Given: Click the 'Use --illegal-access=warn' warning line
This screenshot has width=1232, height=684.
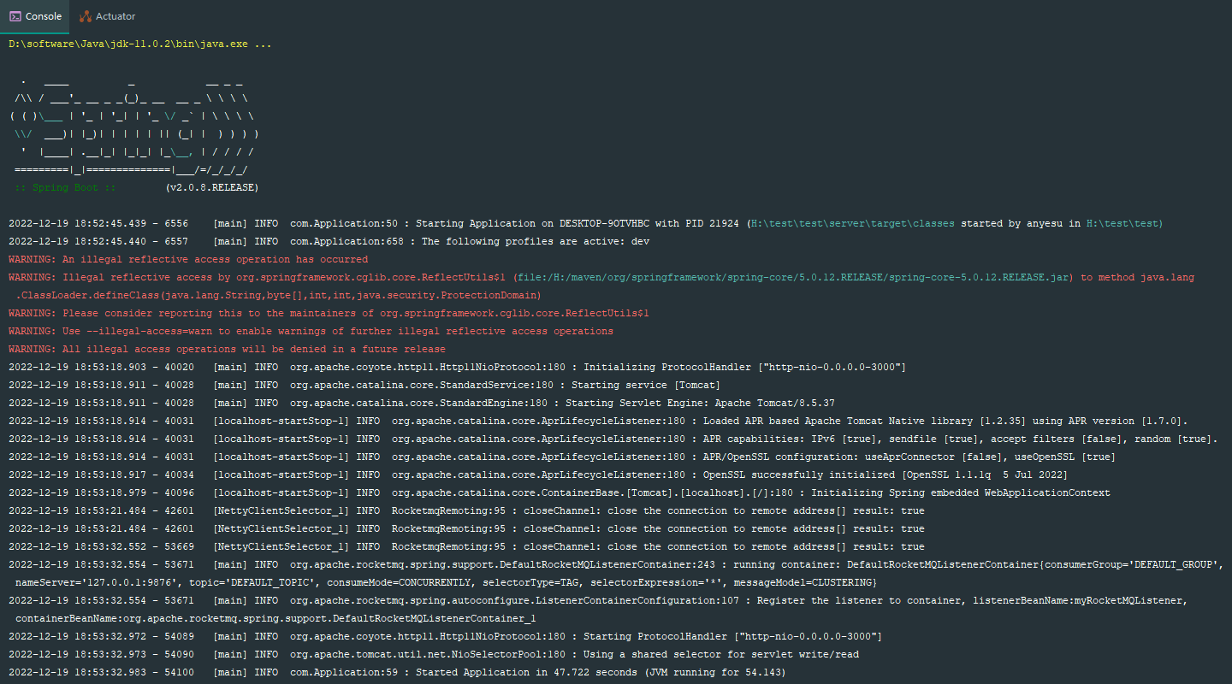Looking at the screenshot, I should (x=311, y=331).
